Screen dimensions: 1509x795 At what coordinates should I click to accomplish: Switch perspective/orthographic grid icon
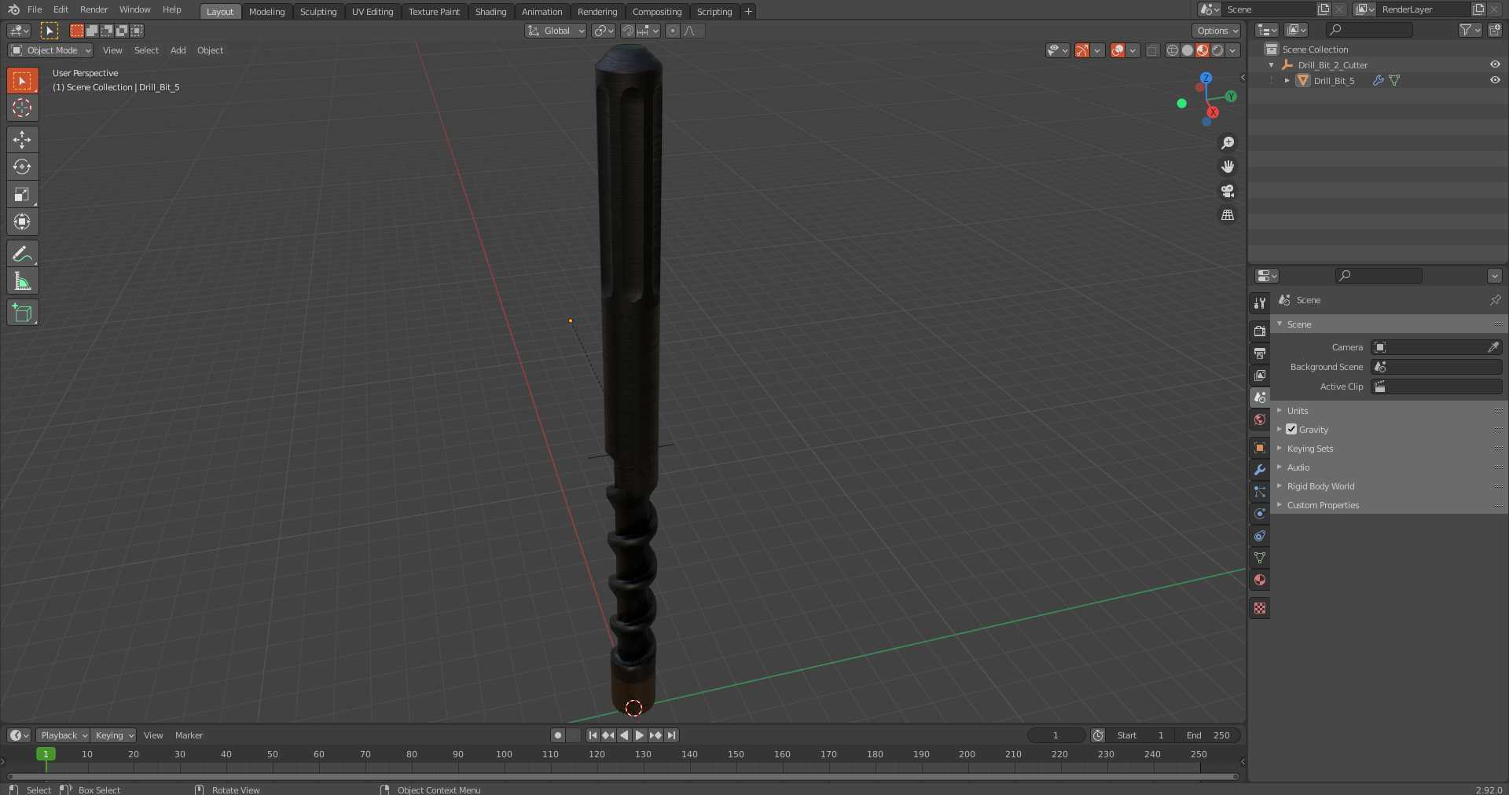1228,214
